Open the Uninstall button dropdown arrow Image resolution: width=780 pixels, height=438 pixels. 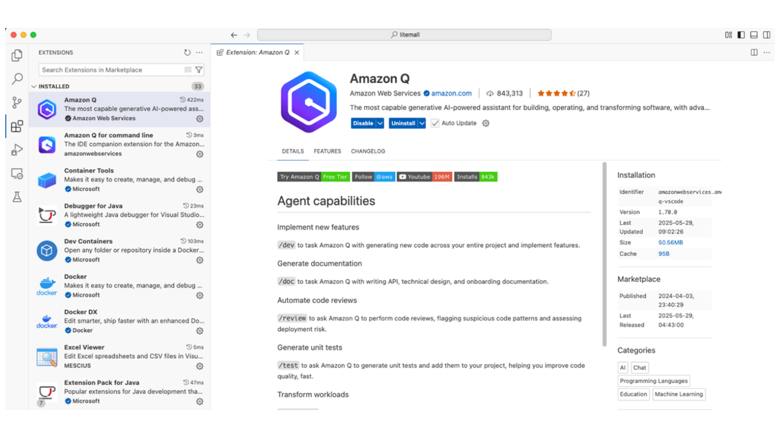click(422, 123)
